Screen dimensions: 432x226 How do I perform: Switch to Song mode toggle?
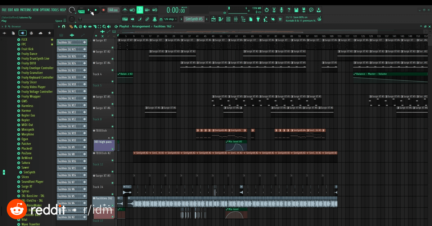pos(81,12)
